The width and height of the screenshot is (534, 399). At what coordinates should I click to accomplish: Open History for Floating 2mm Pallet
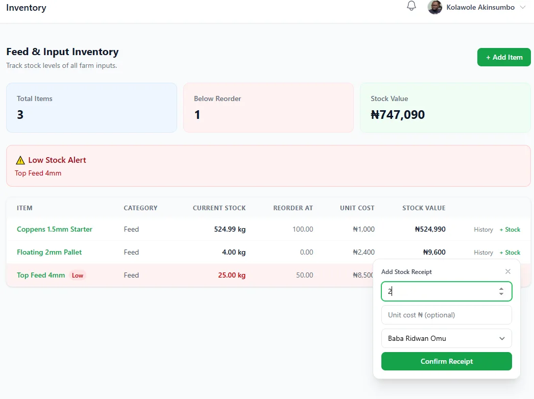point(483,252)
